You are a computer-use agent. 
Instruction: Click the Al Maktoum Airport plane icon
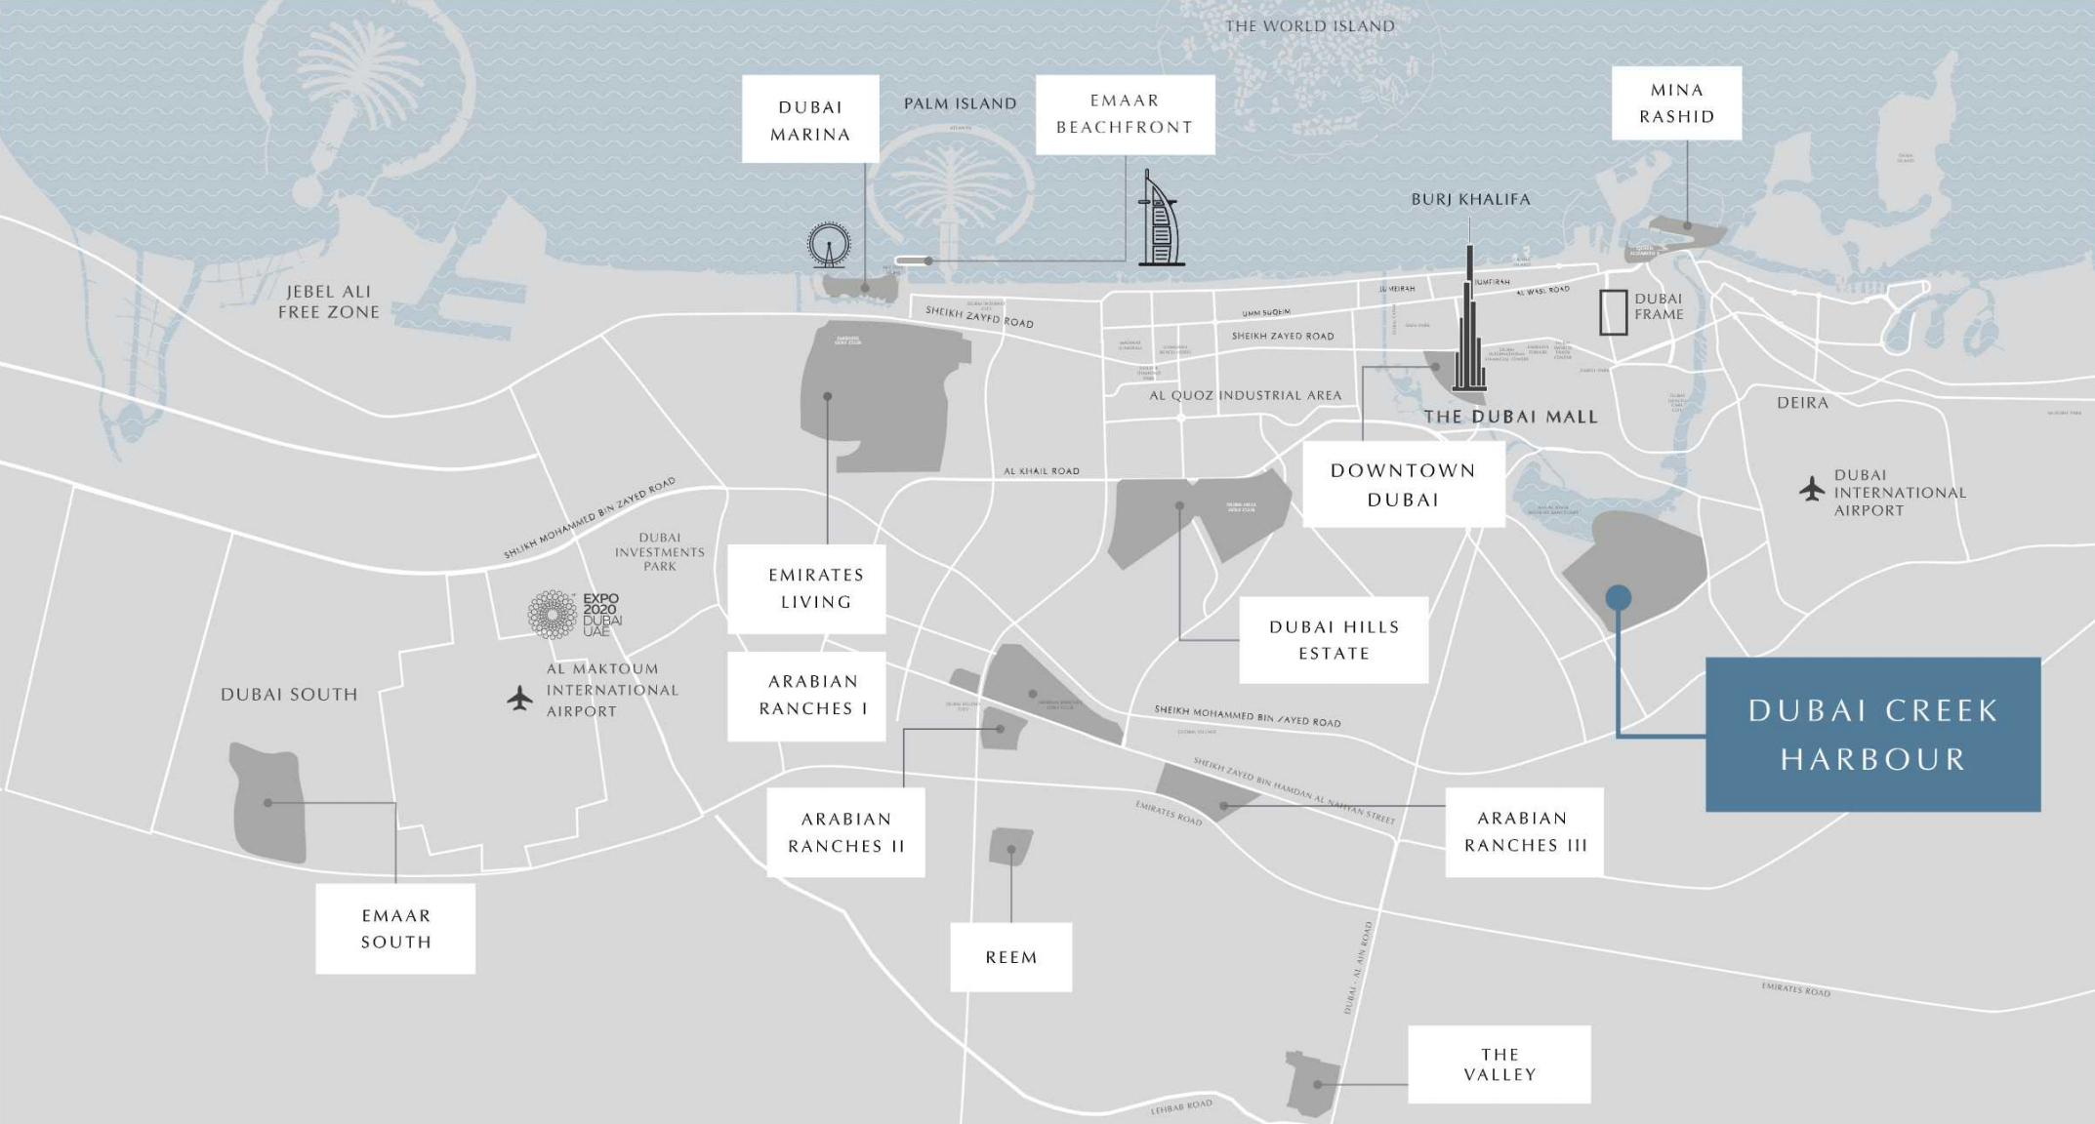click(x=520, y=698)
